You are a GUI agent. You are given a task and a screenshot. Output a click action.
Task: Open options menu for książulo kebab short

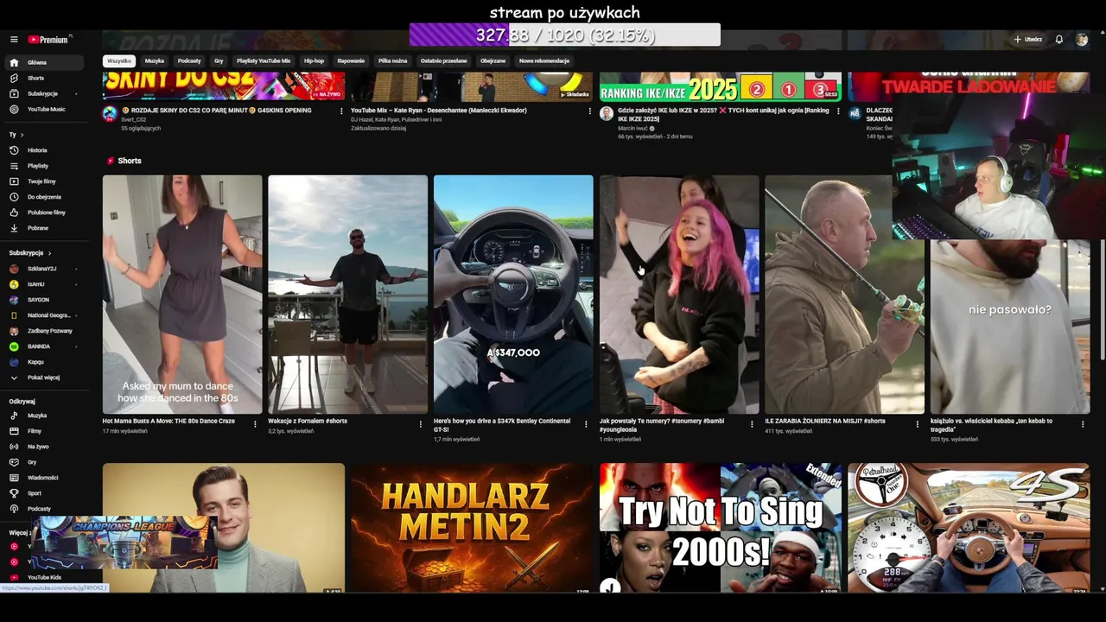click(x=1083, y=424)
